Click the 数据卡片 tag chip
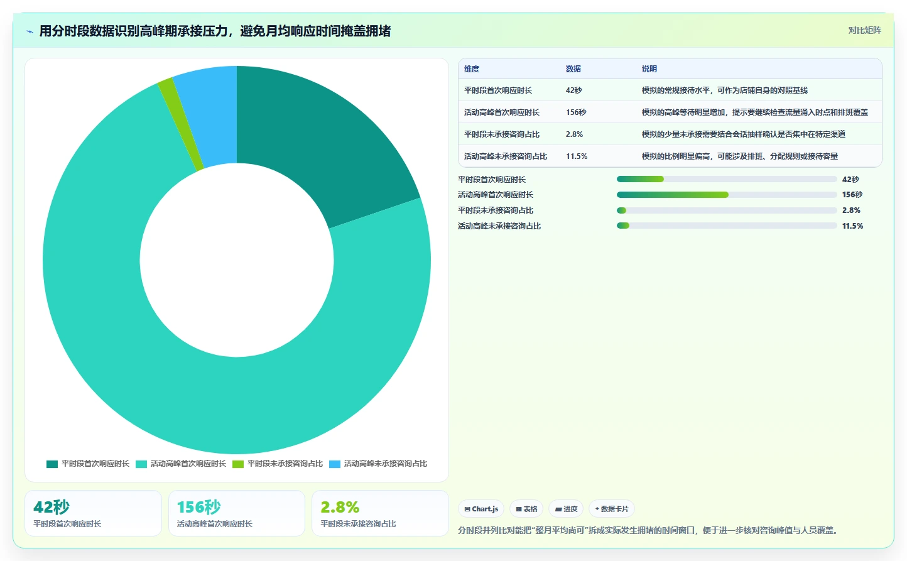Viewport: 907px width, 561px height. [612, 509]
